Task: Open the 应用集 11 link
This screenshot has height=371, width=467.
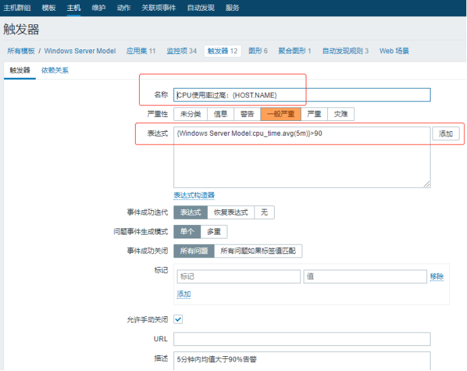Action: 141,51
